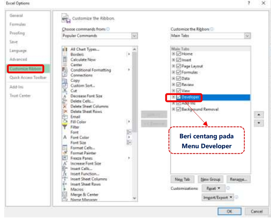
Task: Click the Decrease Font Size icon
Action: pos(65,96)
